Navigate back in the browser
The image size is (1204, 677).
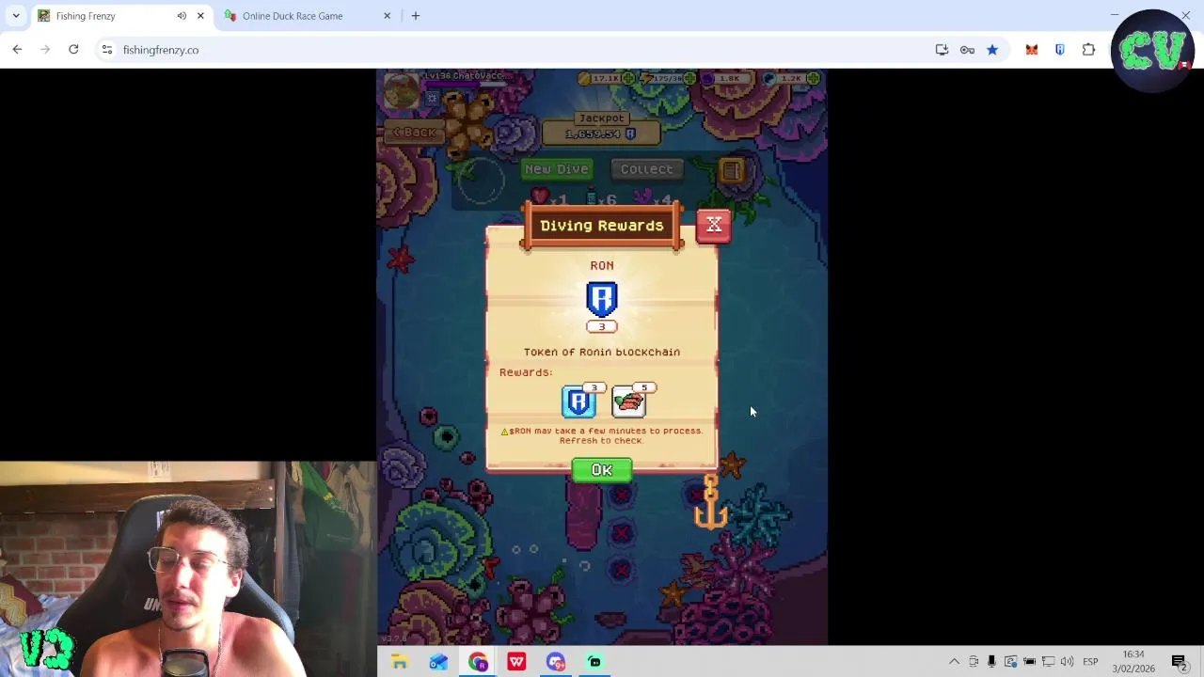coord(17,50)
